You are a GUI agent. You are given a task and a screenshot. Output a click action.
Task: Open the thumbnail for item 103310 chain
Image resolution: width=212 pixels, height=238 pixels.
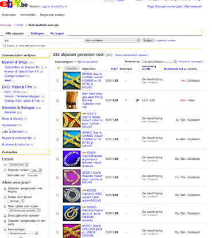tap(72, 120)
